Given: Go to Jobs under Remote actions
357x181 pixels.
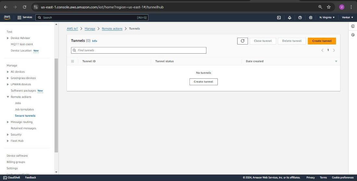Looking at the screenshot, I should point(18,103).
